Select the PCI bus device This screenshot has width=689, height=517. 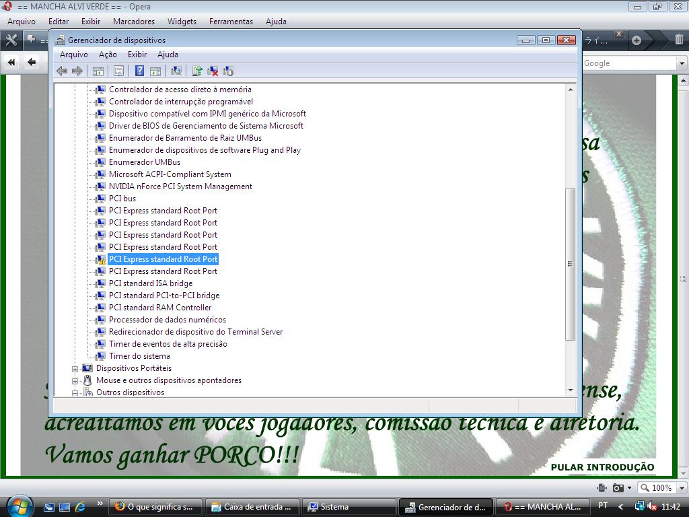click(122, 199)
